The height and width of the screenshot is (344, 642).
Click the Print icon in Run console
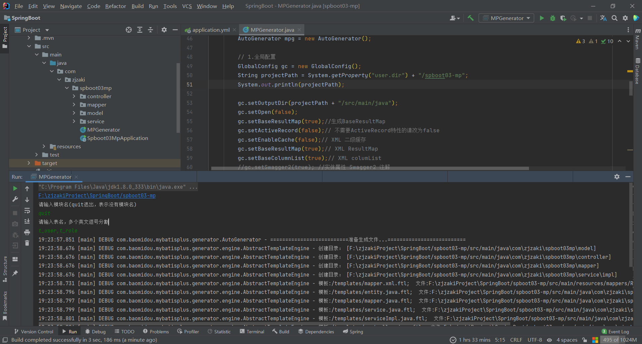tap(27, 232)
